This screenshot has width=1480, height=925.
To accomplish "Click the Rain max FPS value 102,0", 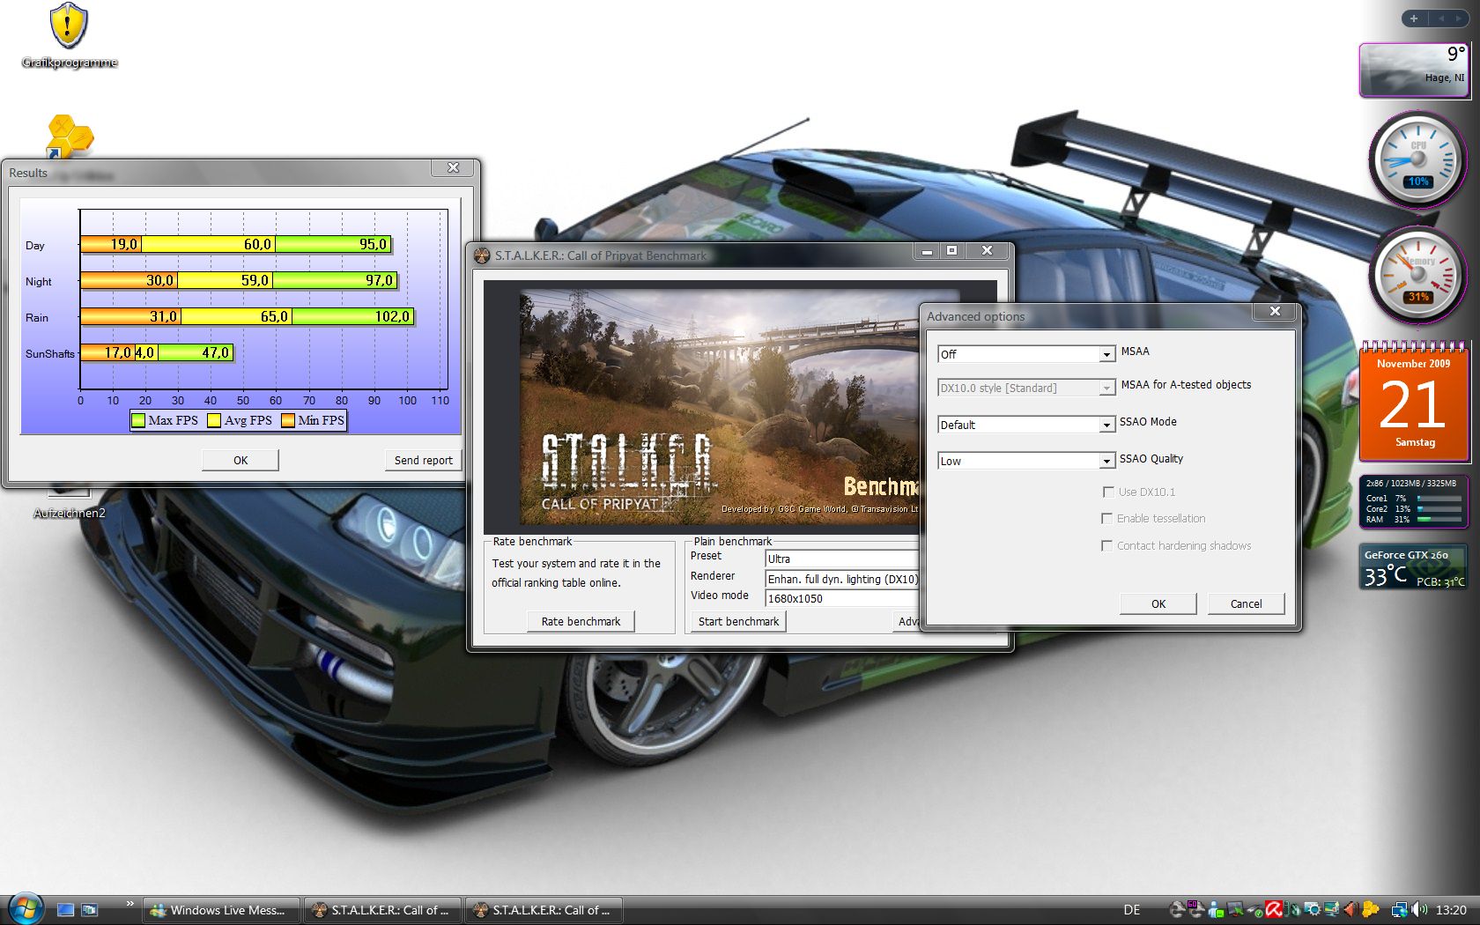I will coord(392,316).
